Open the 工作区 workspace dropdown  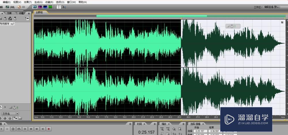(276, 7)
